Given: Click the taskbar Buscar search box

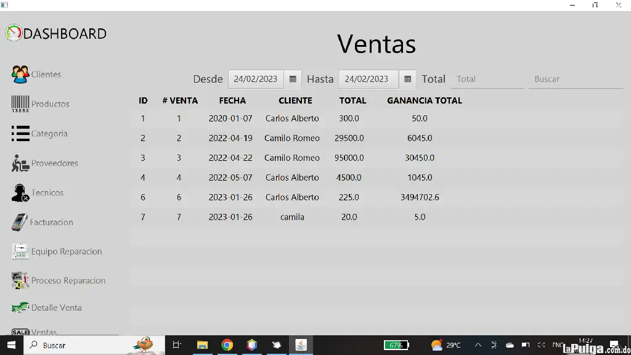Looking at the screenshot, I should 94,345.
